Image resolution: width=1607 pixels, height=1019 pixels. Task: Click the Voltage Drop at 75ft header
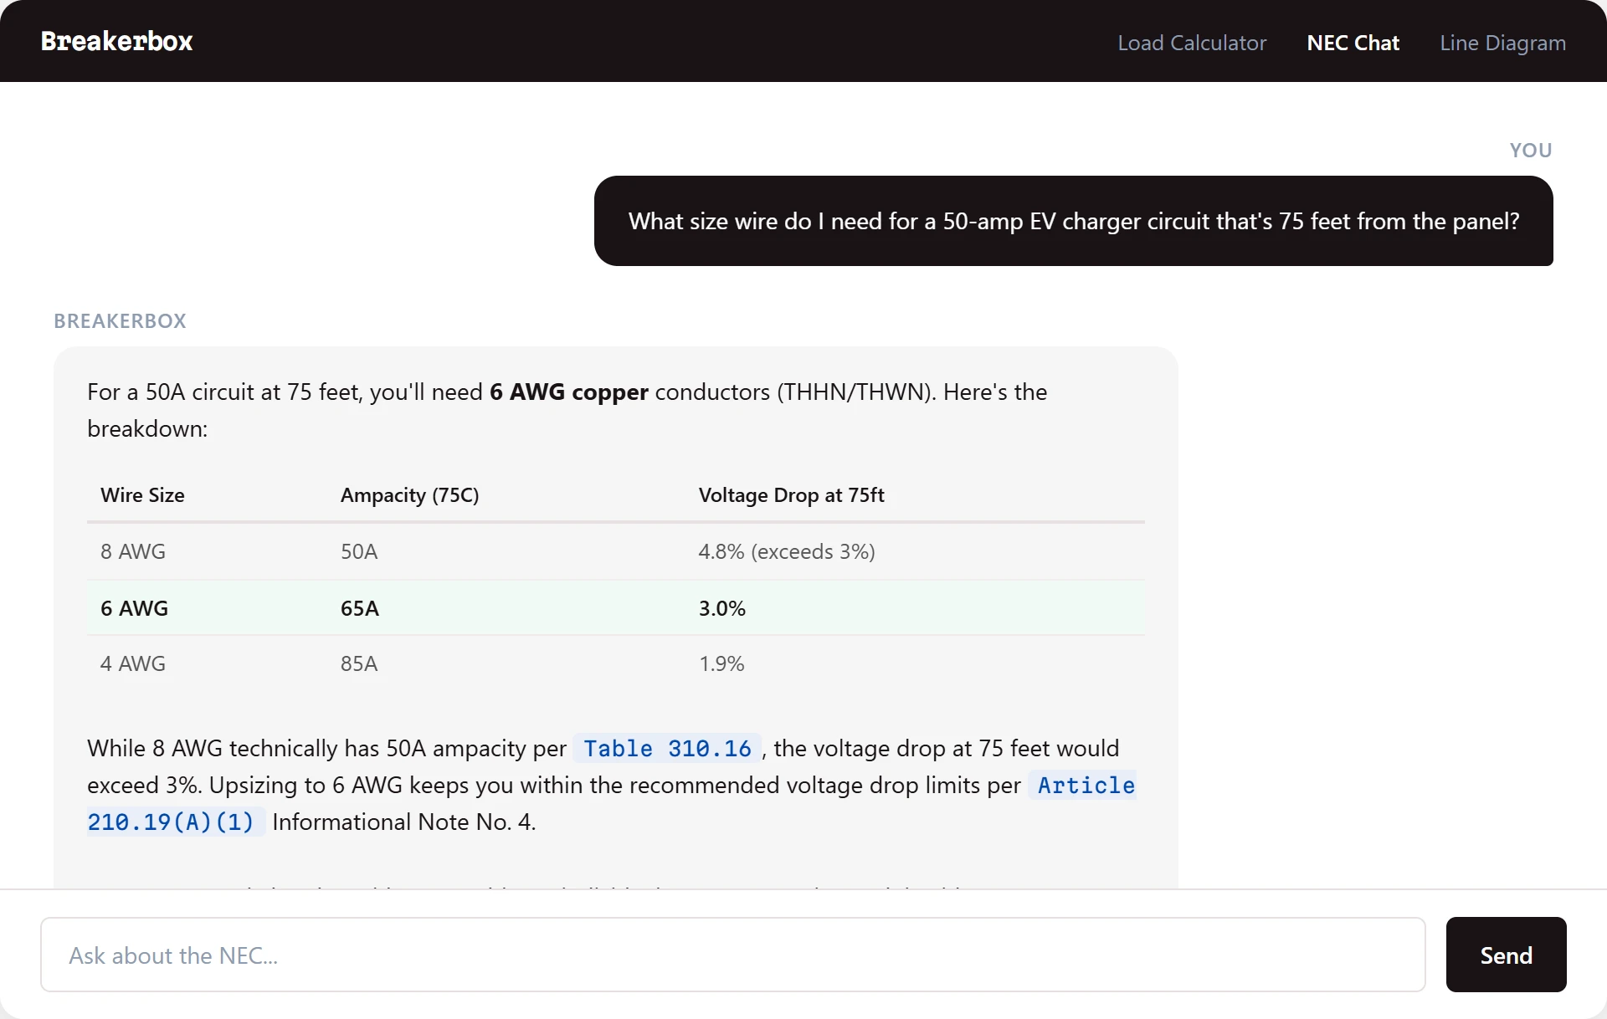(791, 494)
